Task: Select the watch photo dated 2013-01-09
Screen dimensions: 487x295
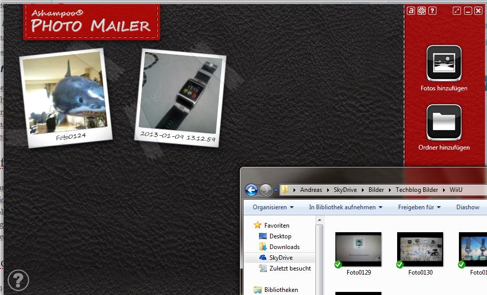Action: 182,96
